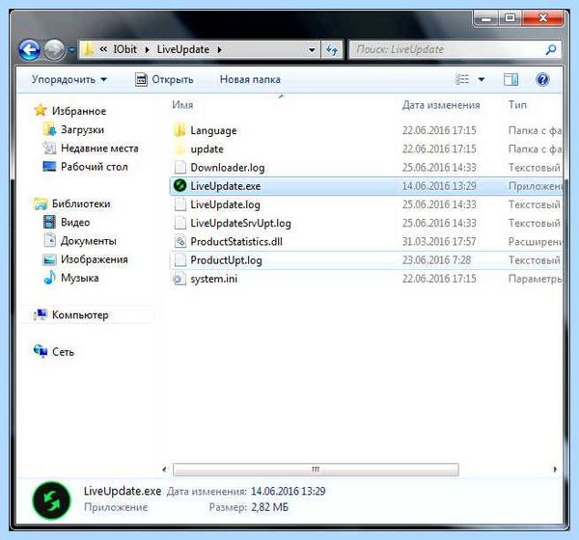
Task: Expand the arrow after LiveUpdate breadcrumb
Action: 220,50
